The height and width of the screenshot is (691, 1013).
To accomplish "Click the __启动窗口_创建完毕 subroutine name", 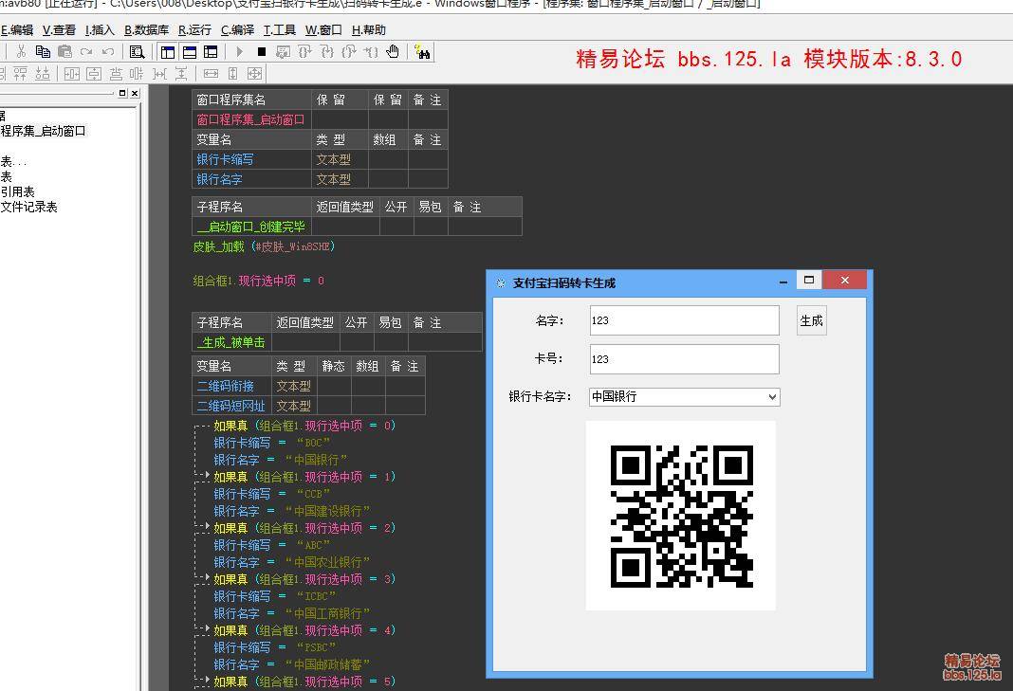I will point(251,227).
